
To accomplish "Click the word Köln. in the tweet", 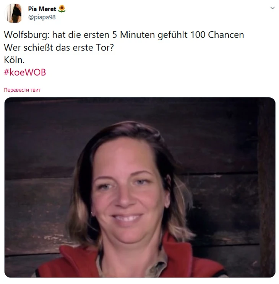I will [x=14, y=60].
